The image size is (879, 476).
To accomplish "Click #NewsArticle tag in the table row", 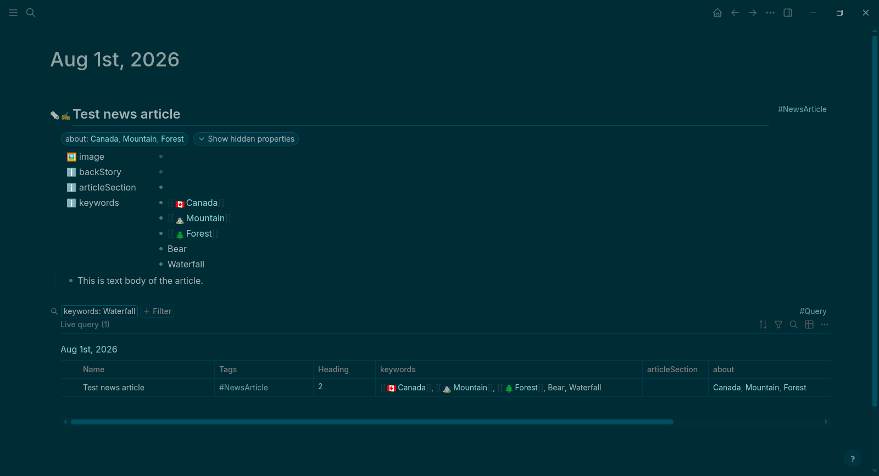I will (x=243, y=388).
